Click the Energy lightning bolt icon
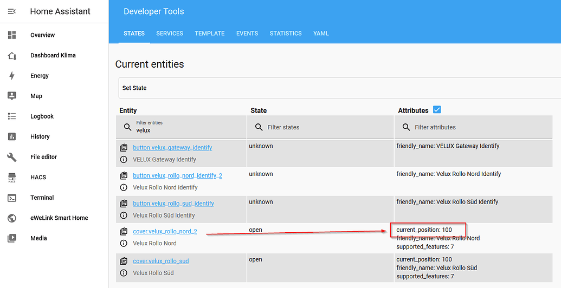 [x=12, y=76]
